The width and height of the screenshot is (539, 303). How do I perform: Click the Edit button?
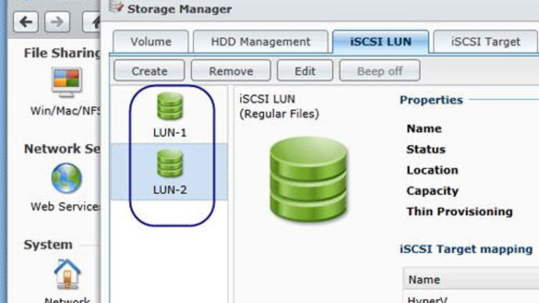click(305, 71)
